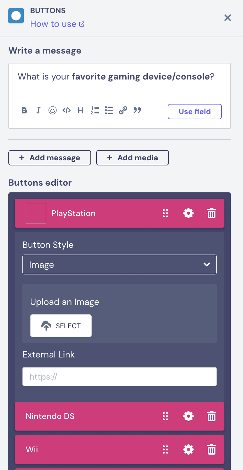Image resolution: width=243 pixels, height=470 pixels.
Task: Apply bold formatting in message editor
Action: tap(24, 111)
